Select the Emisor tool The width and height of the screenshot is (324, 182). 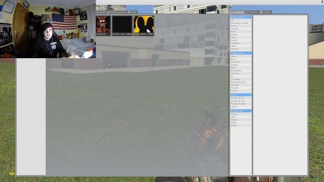click(x=241, y=68)
